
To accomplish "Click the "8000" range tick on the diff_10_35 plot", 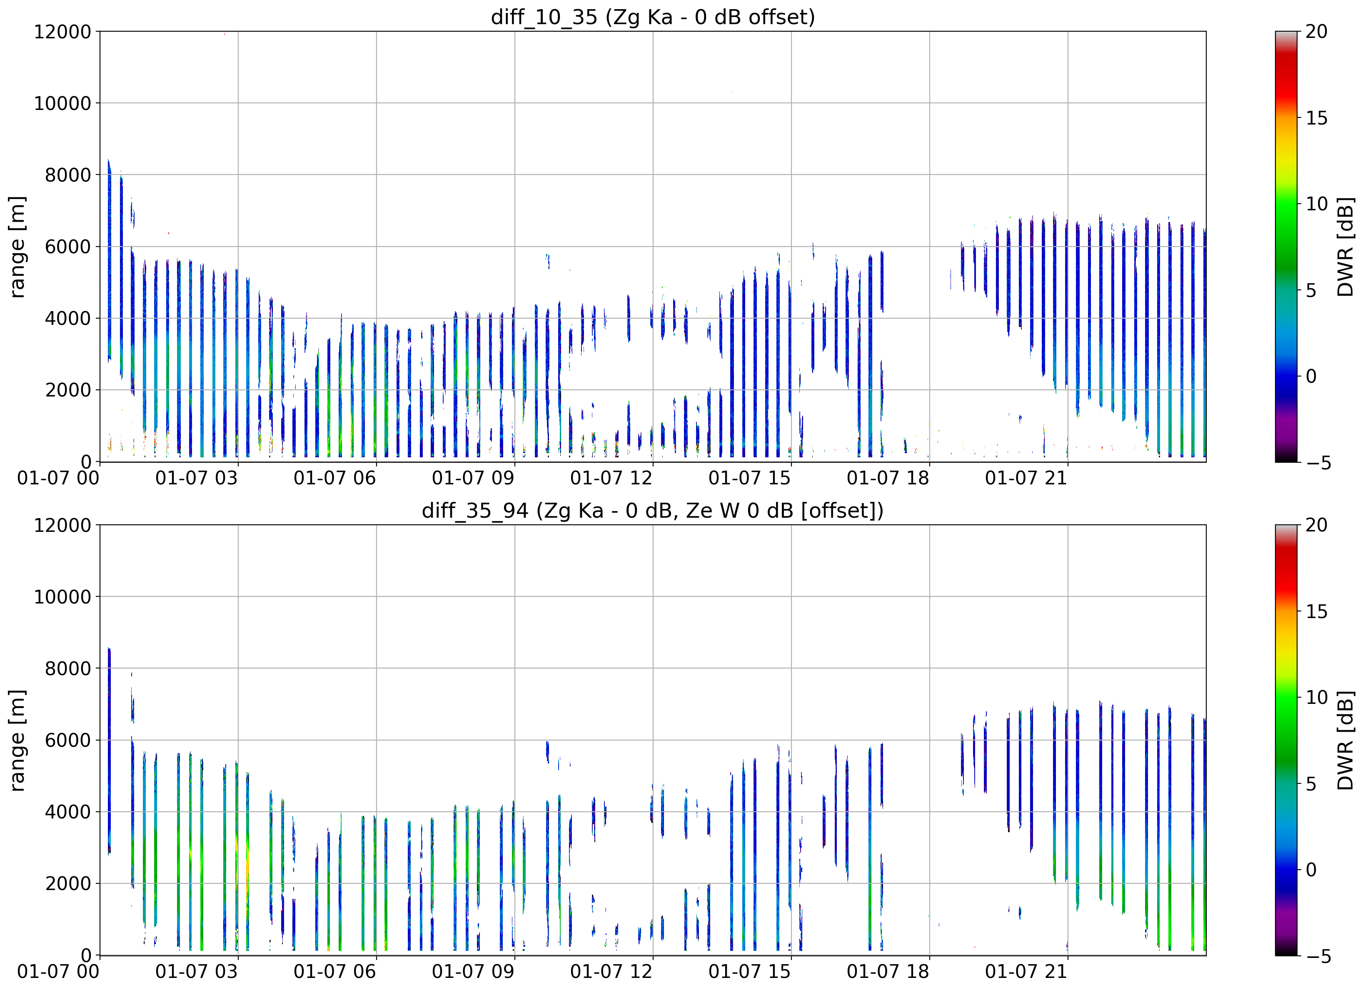I will point(67,175).
